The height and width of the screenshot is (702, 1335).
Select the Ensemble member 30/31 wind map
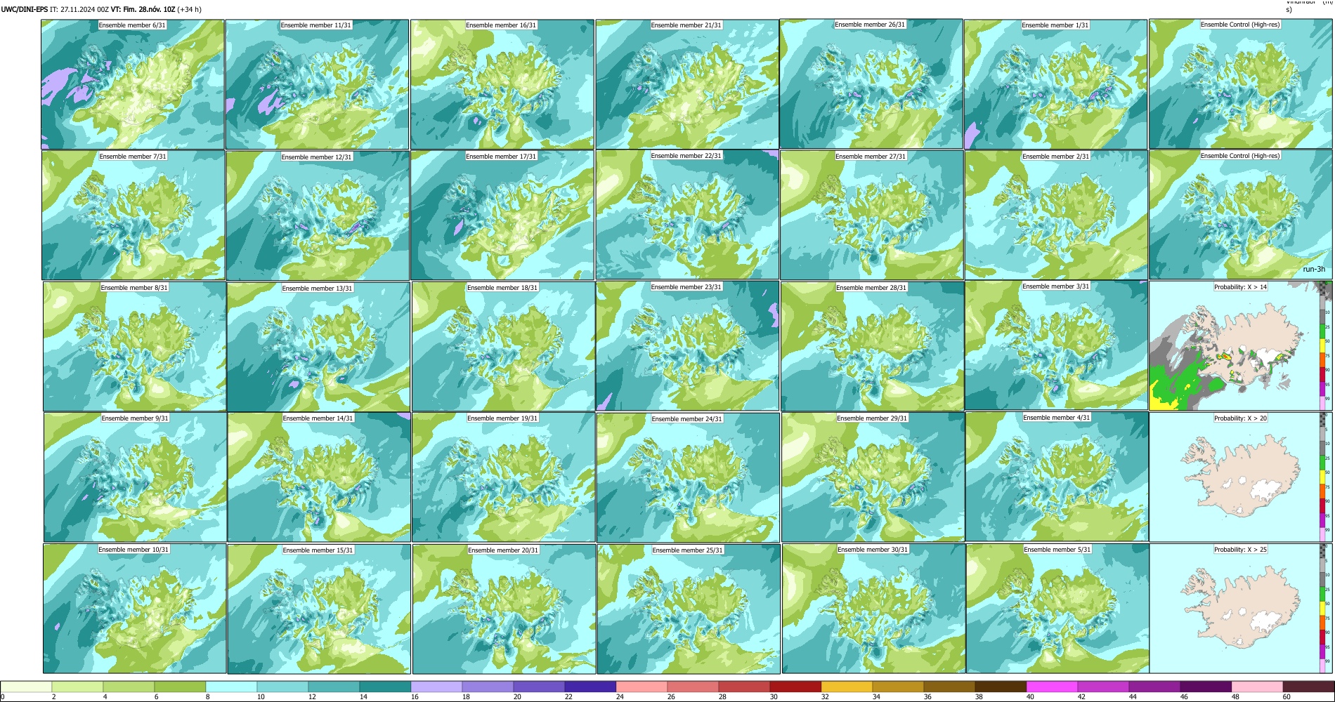pos(874,609)
